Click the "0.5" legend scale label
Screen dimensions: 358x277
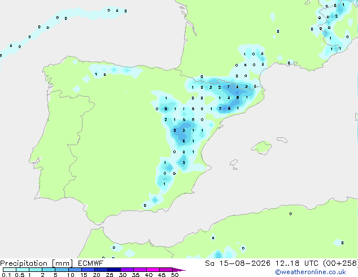pyautogui.click(x=19, y=275)
